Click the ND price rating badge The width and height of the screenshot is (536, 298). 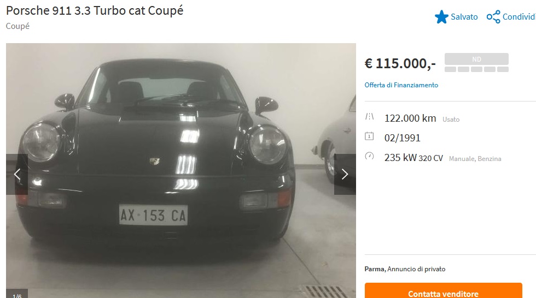point(476,59)
